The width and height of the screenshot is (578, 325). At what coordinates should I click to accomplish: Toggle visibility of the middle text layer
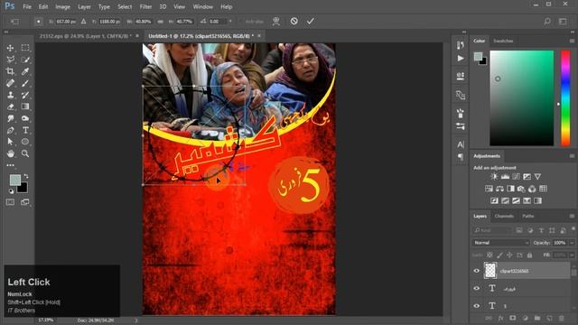tap(476, 289)
